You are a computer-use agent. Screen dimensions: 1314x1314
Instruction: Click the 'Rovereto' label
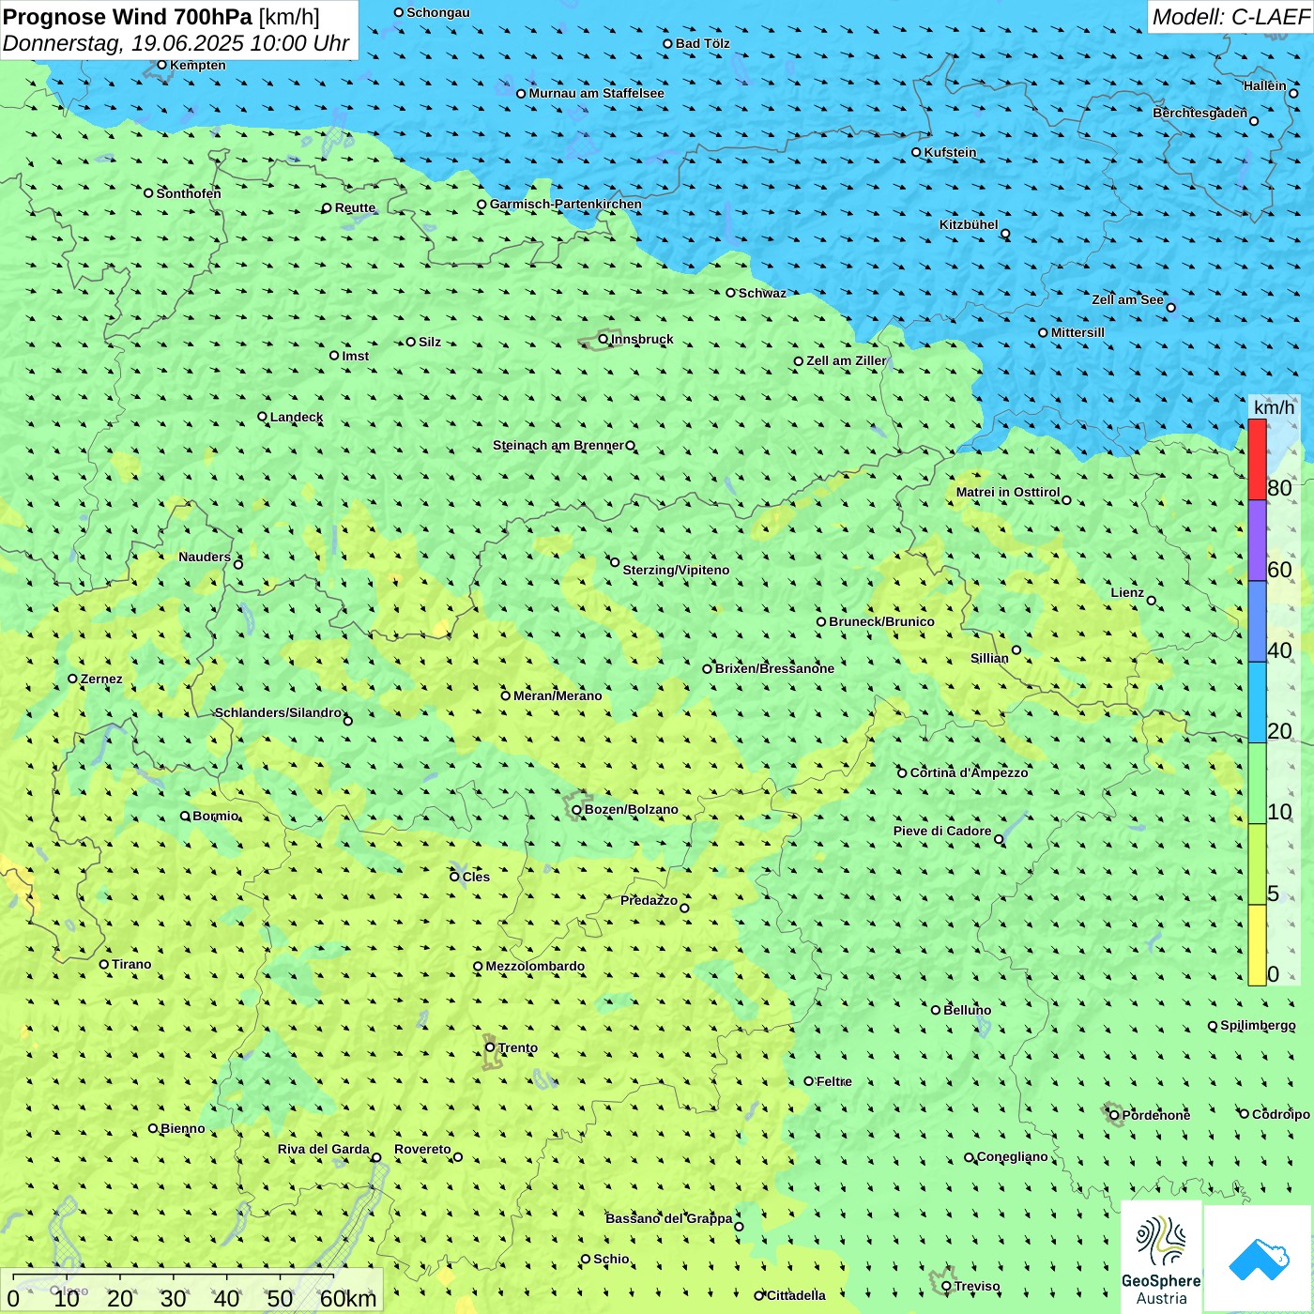[422, 1149]
